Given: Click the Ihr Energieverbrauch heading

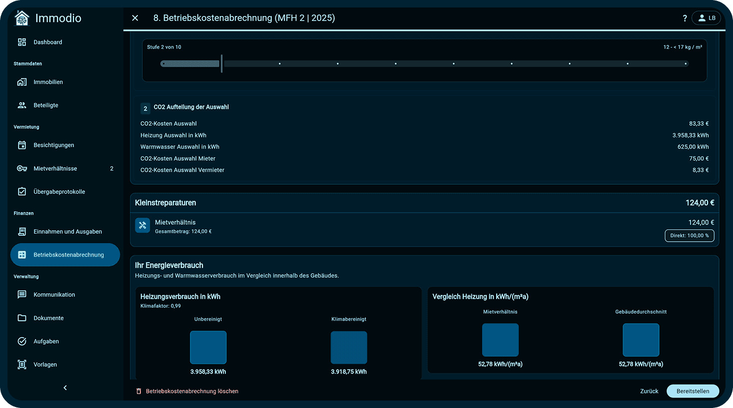Looking at the screenshot, I should 169,265.
